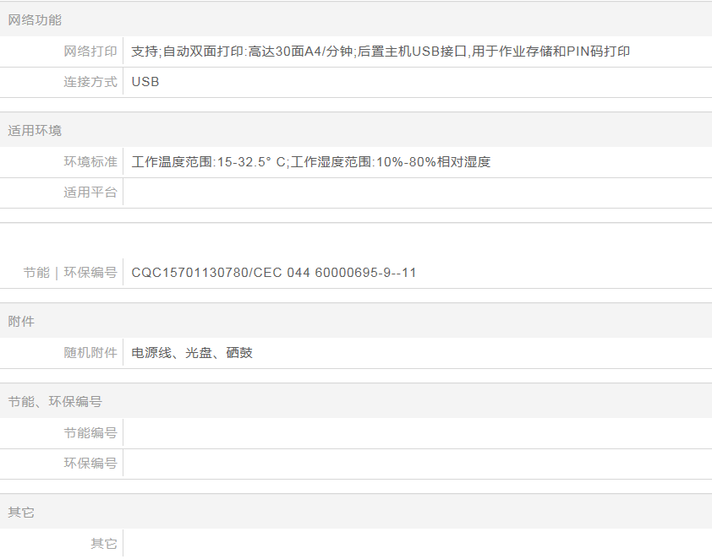
Task: Click the 附件 section header
Action: tap(21, 322)
